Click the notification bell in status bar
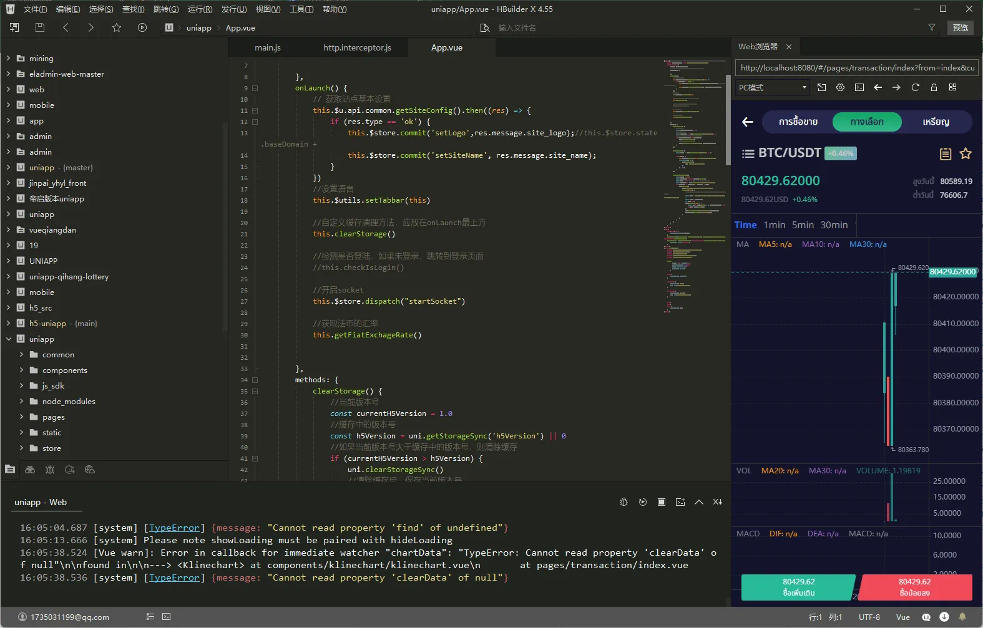Image resolution: width=983 pixels, height=628 pixels. 962,617
